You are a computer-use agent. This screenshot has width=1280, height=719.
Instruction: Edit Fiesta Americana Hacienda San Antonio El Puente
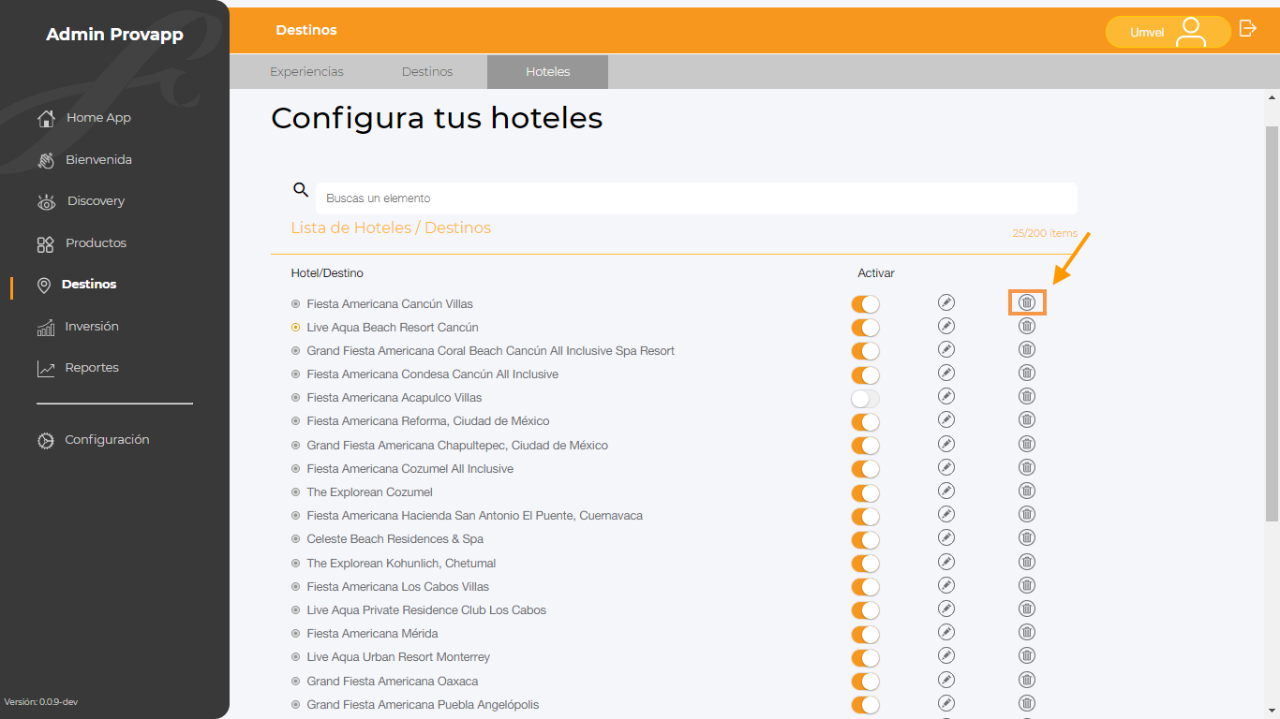click(x=946, y=514)
